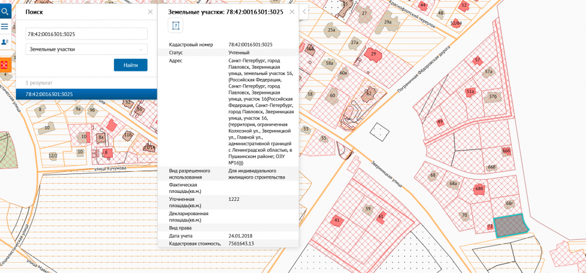Click building 60 on the map
Screen dimensions: 586x273
click(332, 96)
